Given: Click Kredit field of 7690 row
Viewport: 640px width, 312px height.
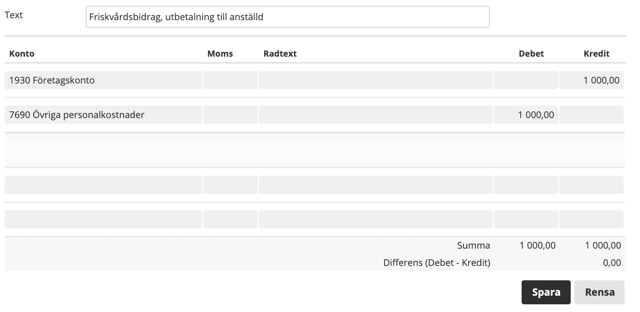Looking at the screenshot, I should pos(591,115).
